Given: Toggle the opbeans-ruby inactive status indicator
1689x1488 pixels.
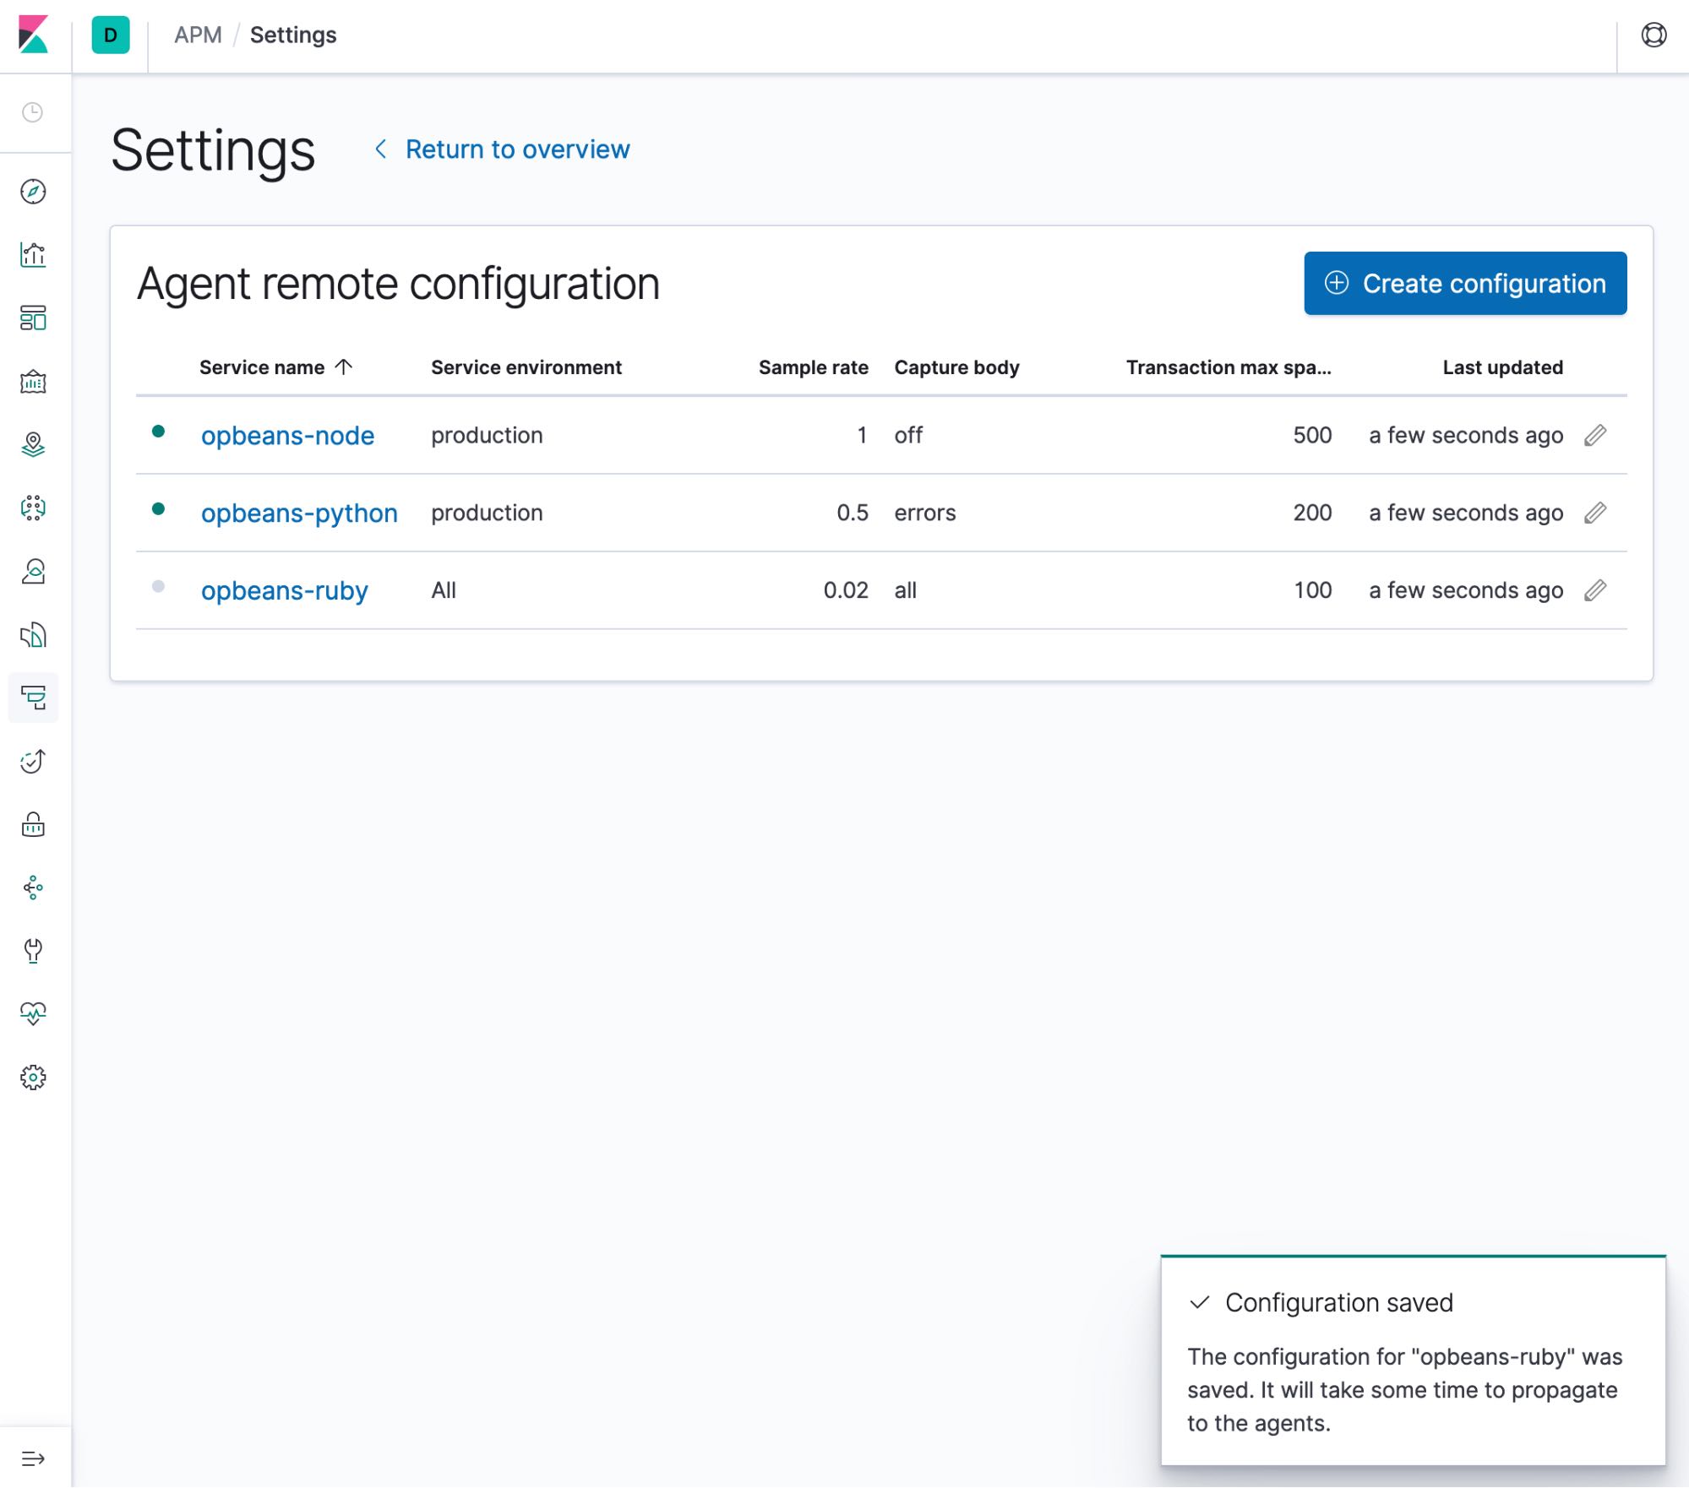Looking at the screenshot, I should pos(162,588).
